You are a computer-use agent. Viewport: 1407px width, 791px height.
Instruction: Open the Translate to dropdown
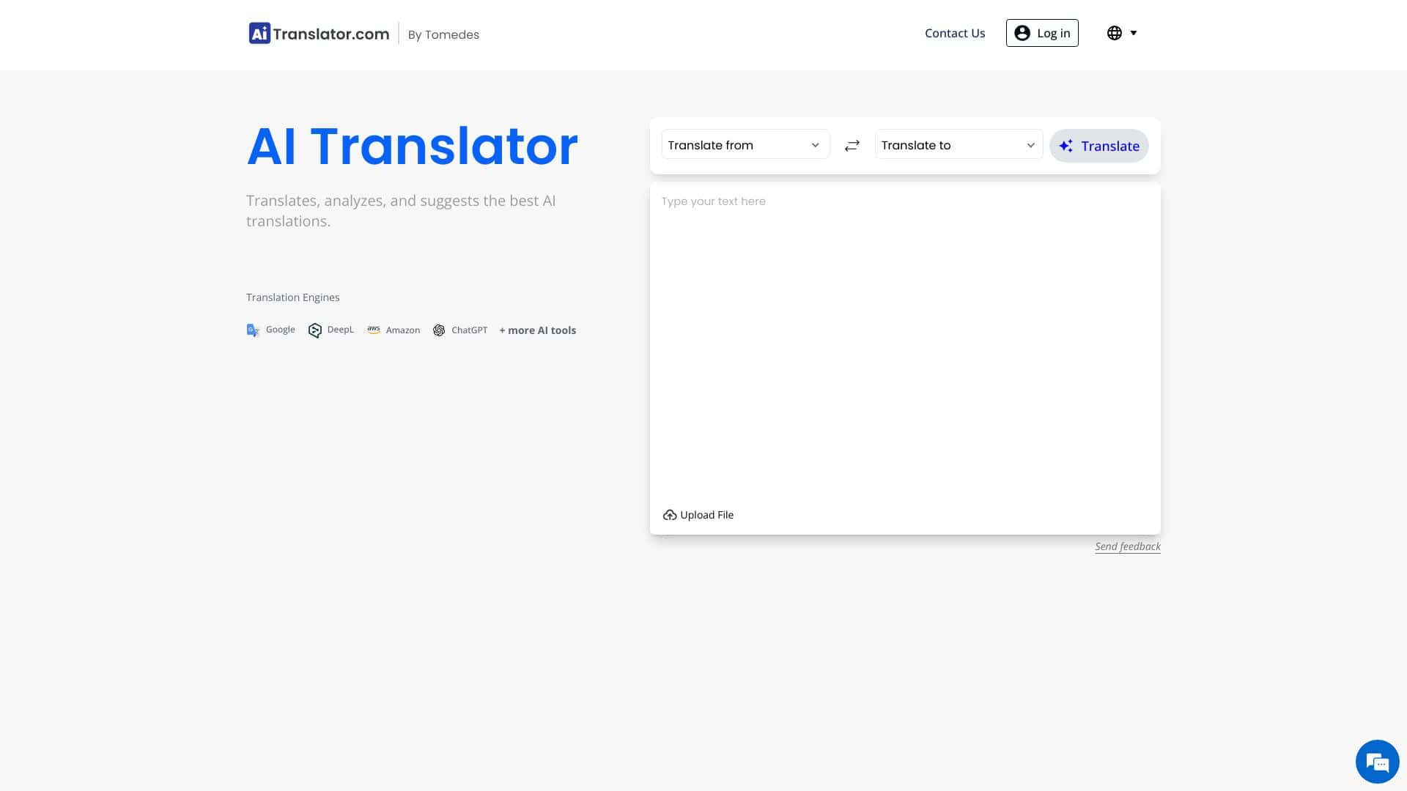(958, 145)
